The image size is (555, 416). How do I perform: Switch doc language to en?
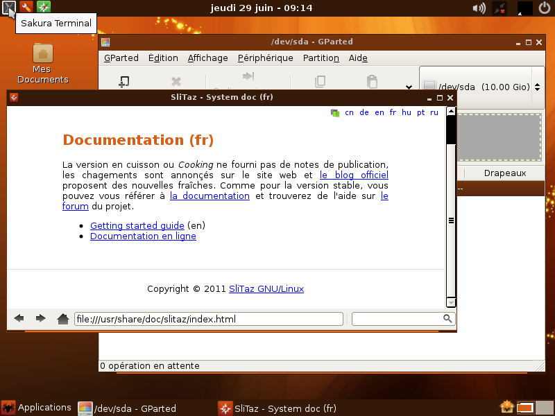(379, 113)
